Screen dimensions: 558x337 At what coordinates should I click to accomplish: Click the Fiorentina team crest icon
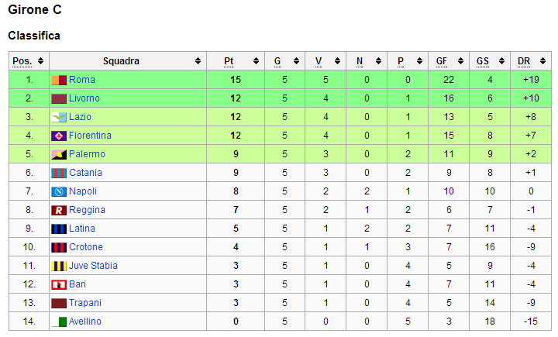(x=59, y=136)
